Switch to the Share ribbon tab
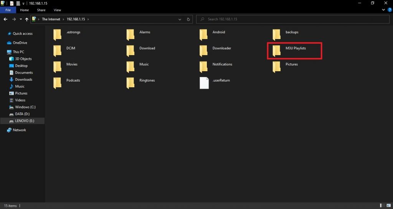393x209 pixels. (41, 10)
